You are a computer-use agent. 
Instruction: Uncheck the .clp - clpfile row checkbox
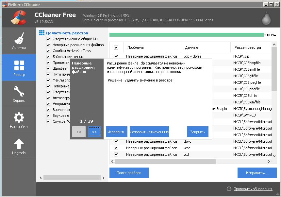(116, 56)
